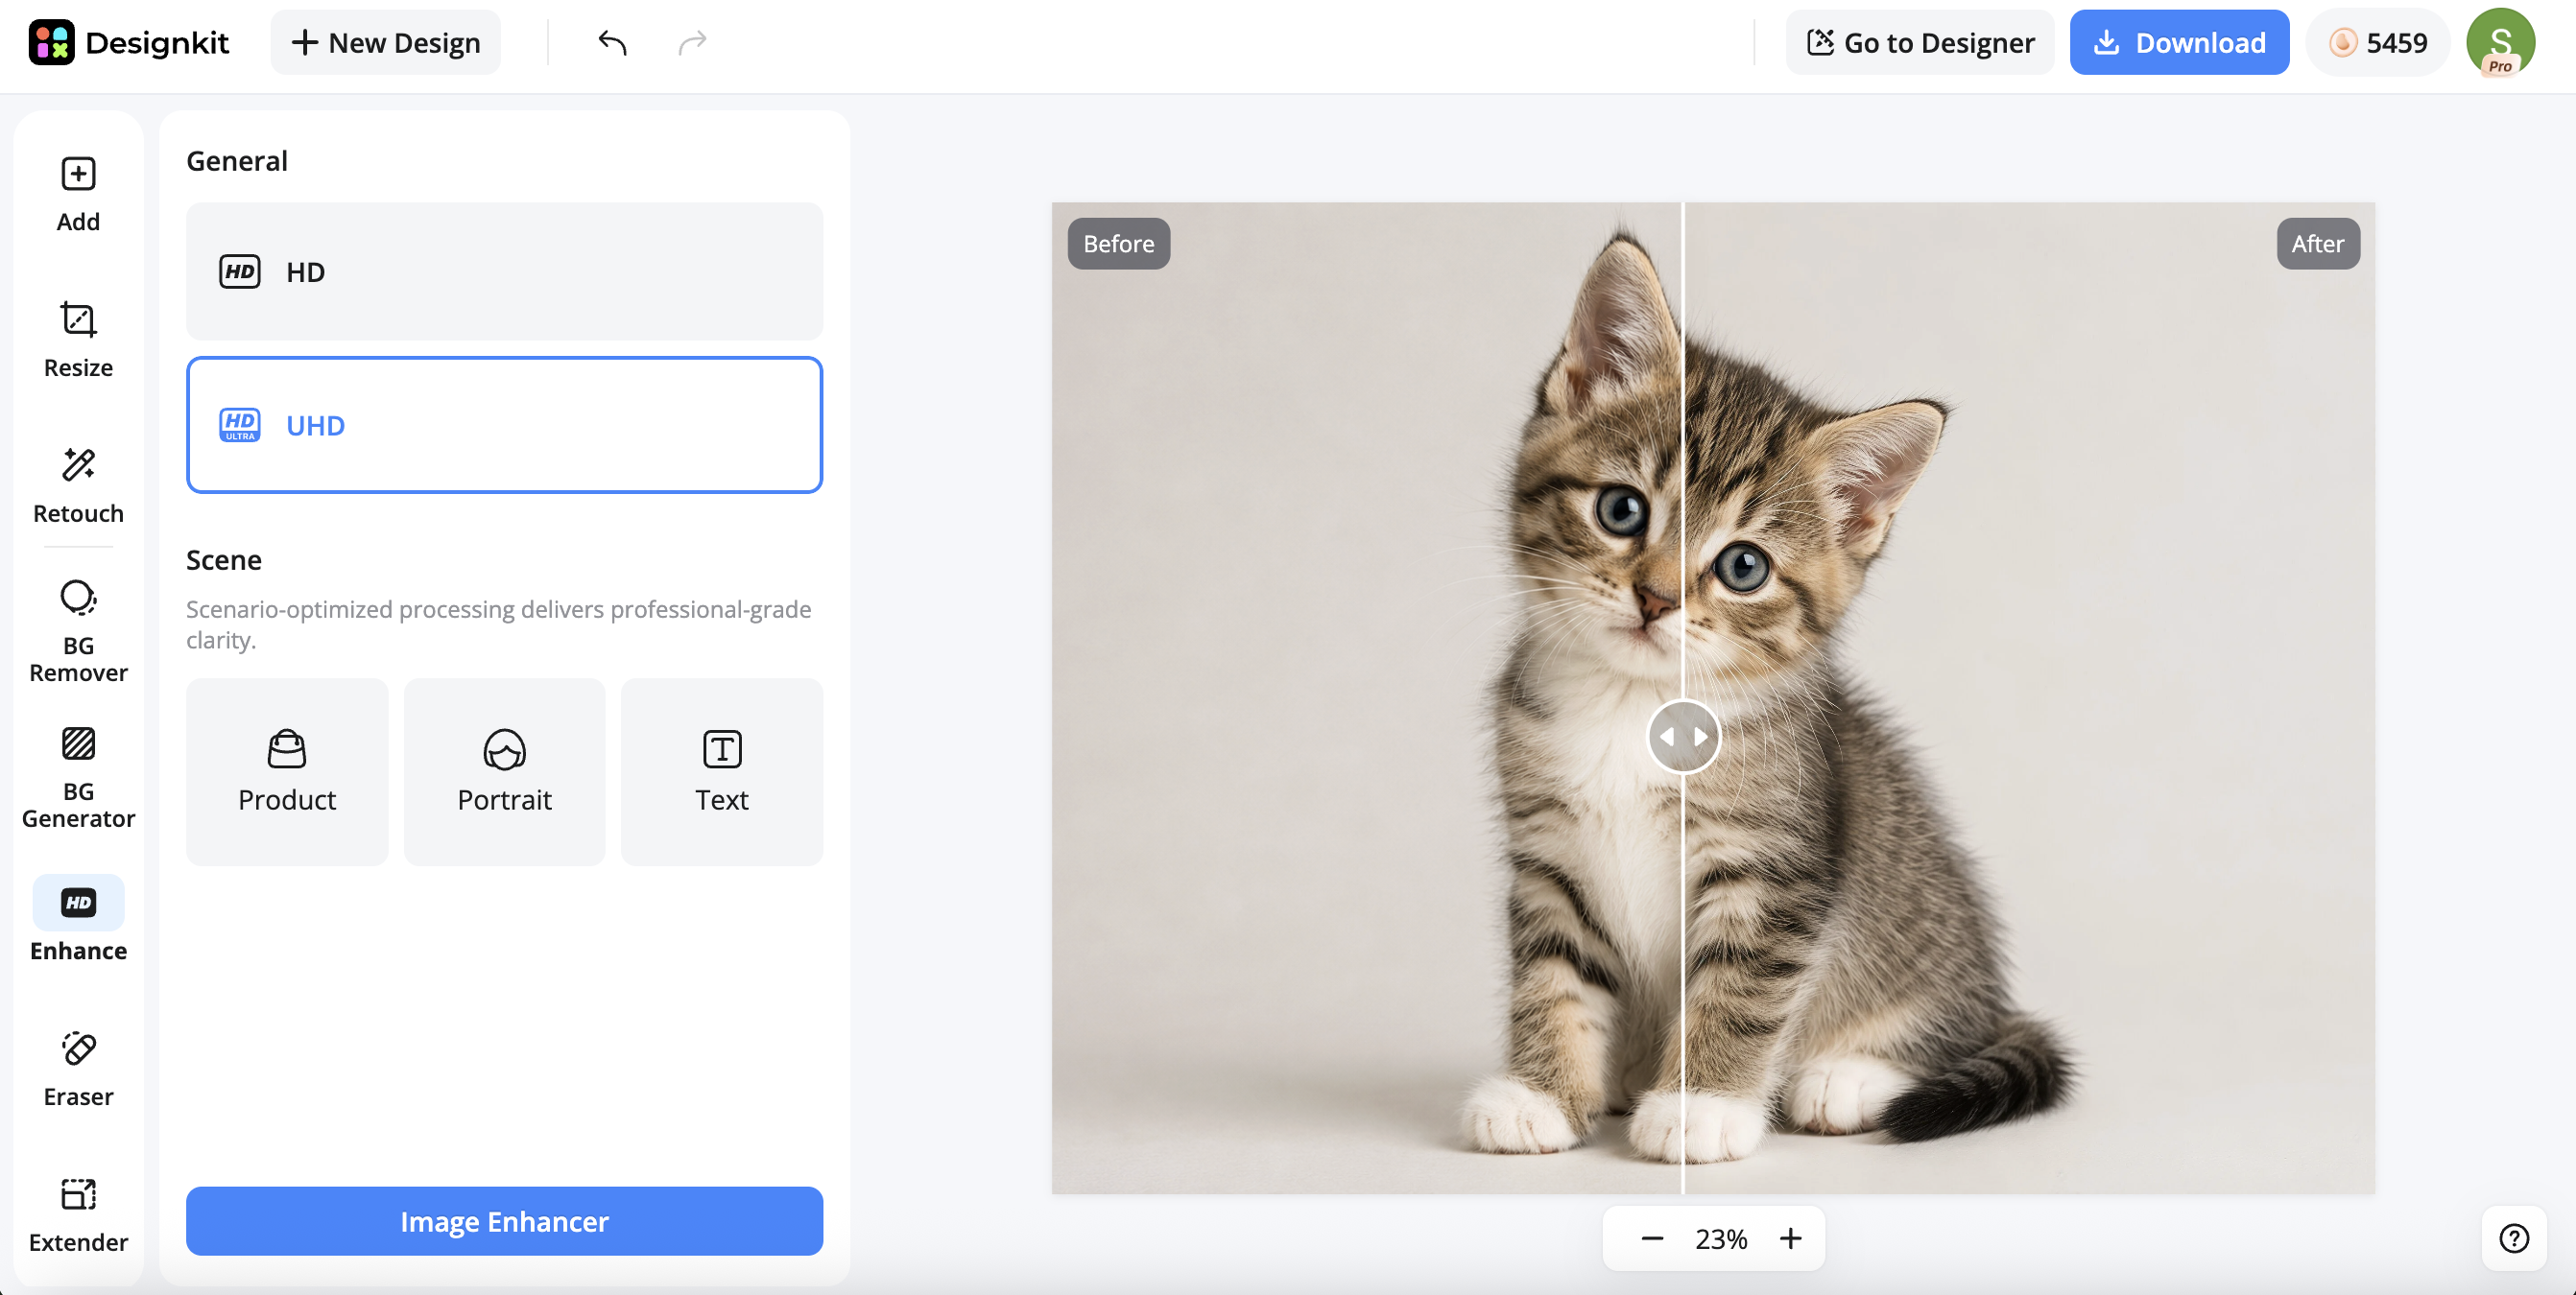Undo the last action
This screenshot has width=2576, height=1295.
(612, 42)
